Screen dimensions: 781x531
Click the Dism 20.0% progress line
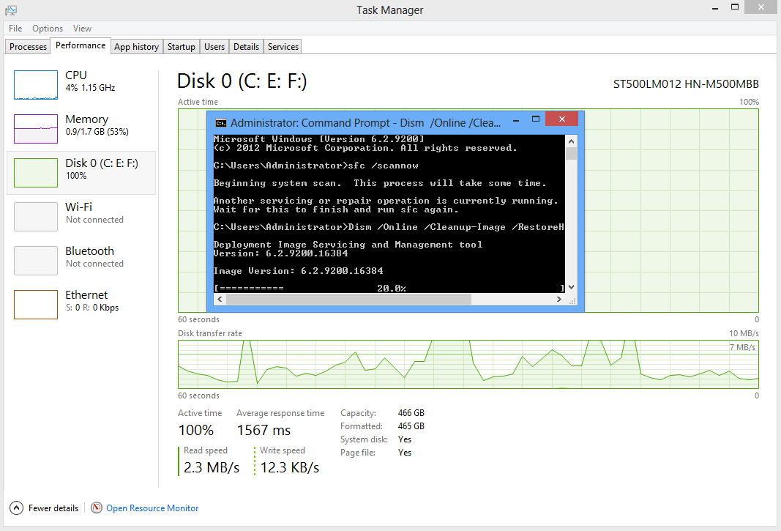click(x=389, y=288)
